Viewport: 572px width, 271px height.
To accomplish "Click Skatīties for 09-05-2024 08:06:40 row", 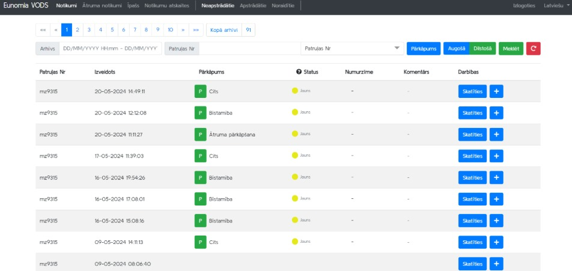I will click(x=472, y=264).
